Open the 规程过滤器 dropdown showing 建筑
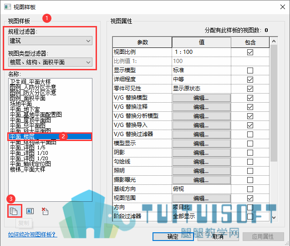This screenshot has width=290, height=246. point(50,41)
